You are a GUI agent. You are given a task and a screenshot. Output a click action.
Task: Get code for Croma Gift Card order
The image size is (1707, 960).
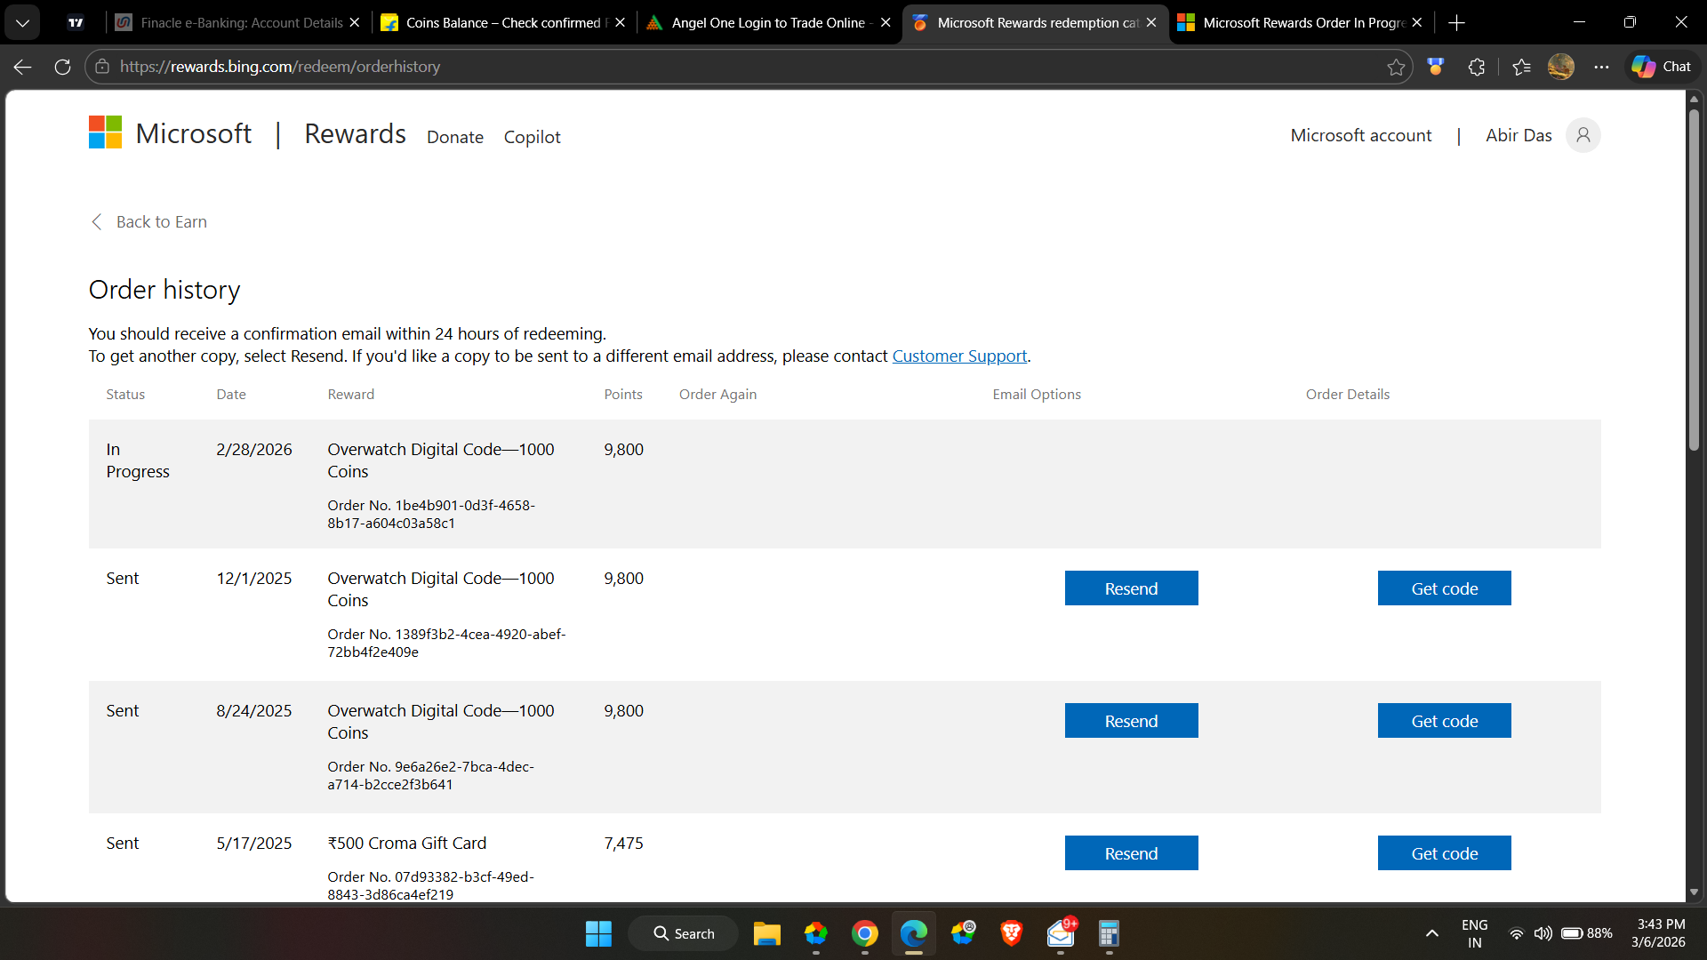(x=1444, y=853)
